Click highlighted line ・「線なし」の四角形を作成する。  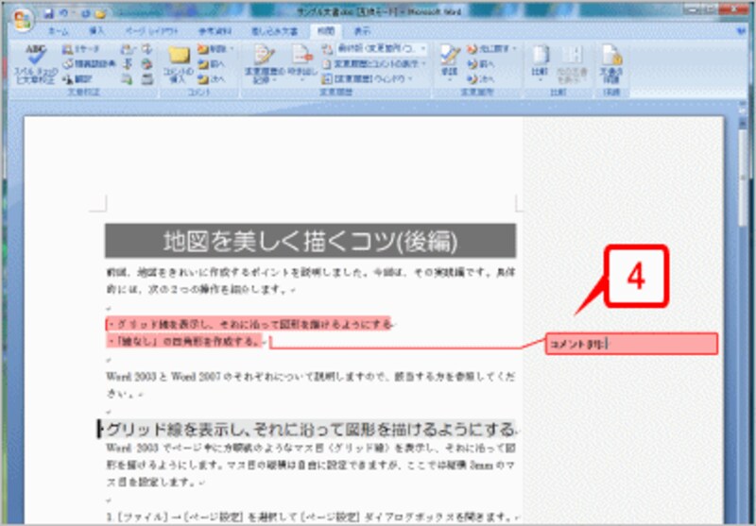point(184,342)
